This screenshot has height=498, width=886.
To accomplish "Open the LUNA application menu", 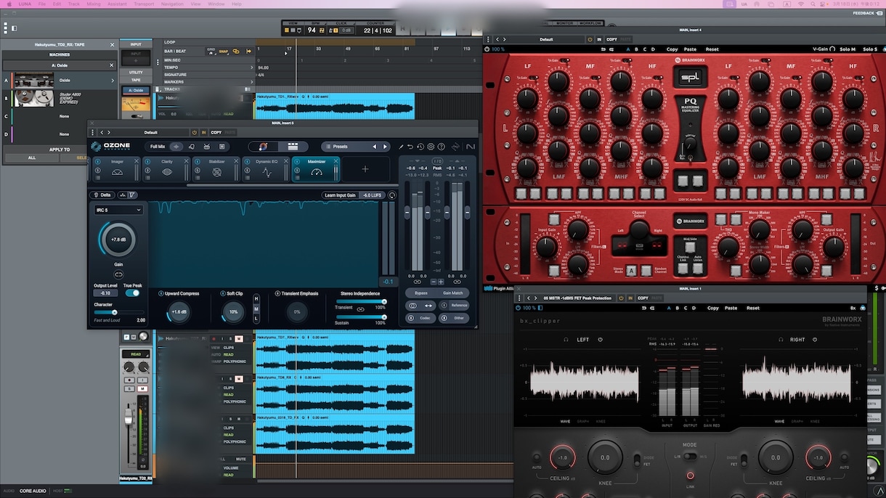I will [x=25, y=4].
